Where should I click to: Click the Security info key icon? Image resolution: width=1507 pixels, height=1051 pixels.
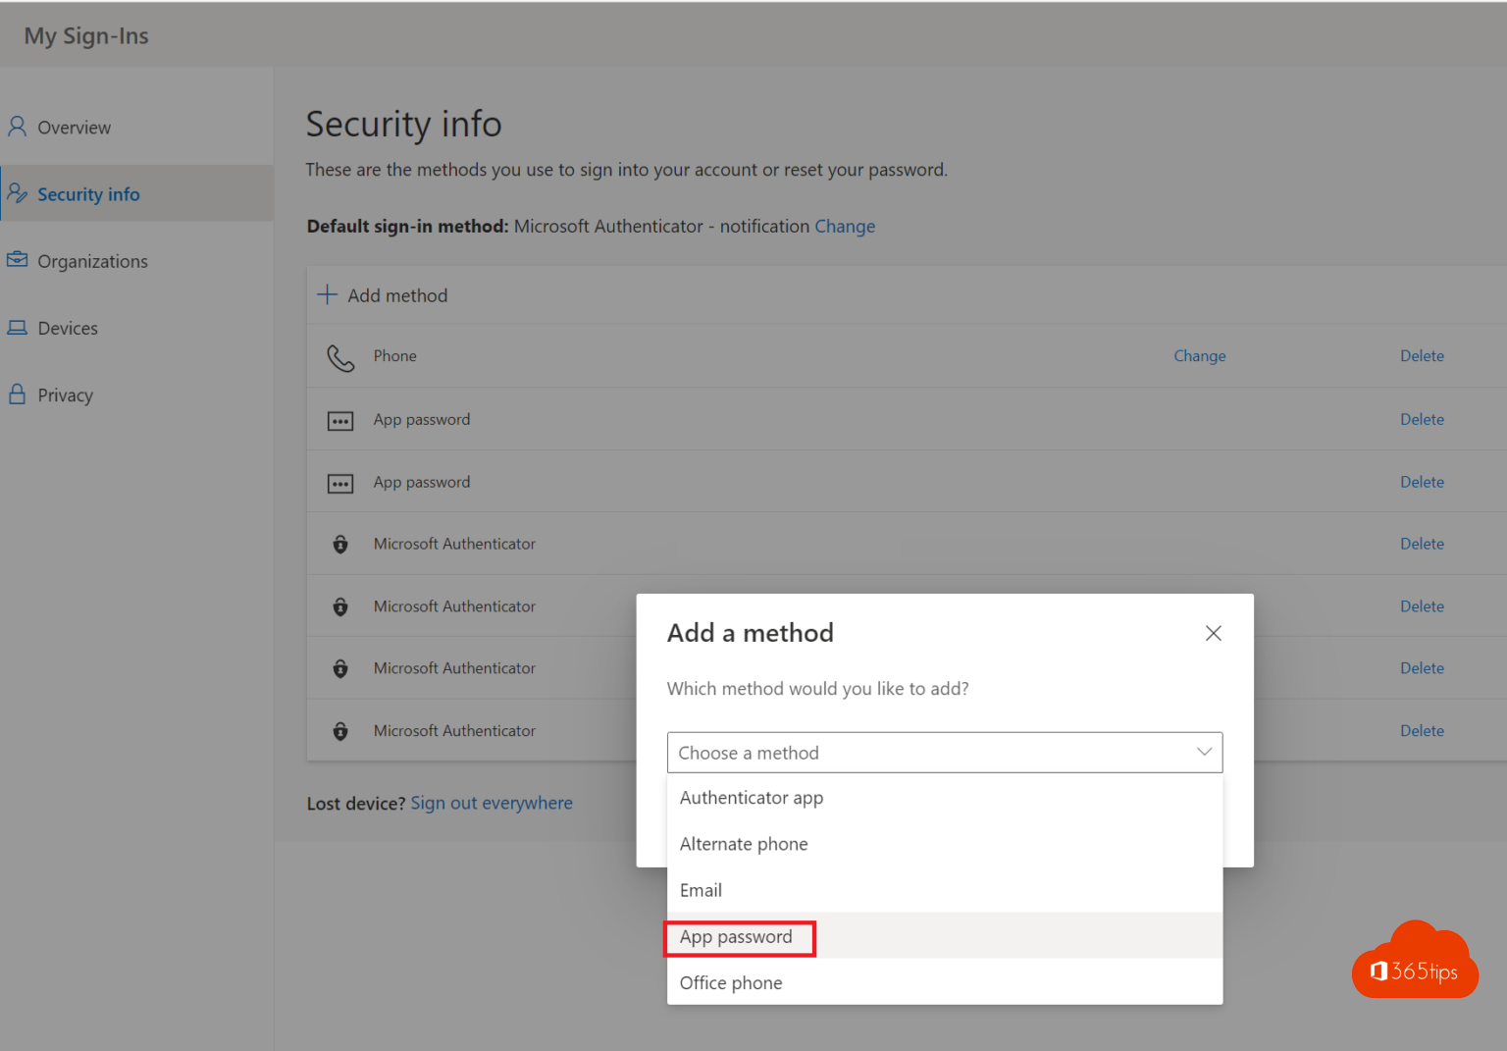coord(17,193)
